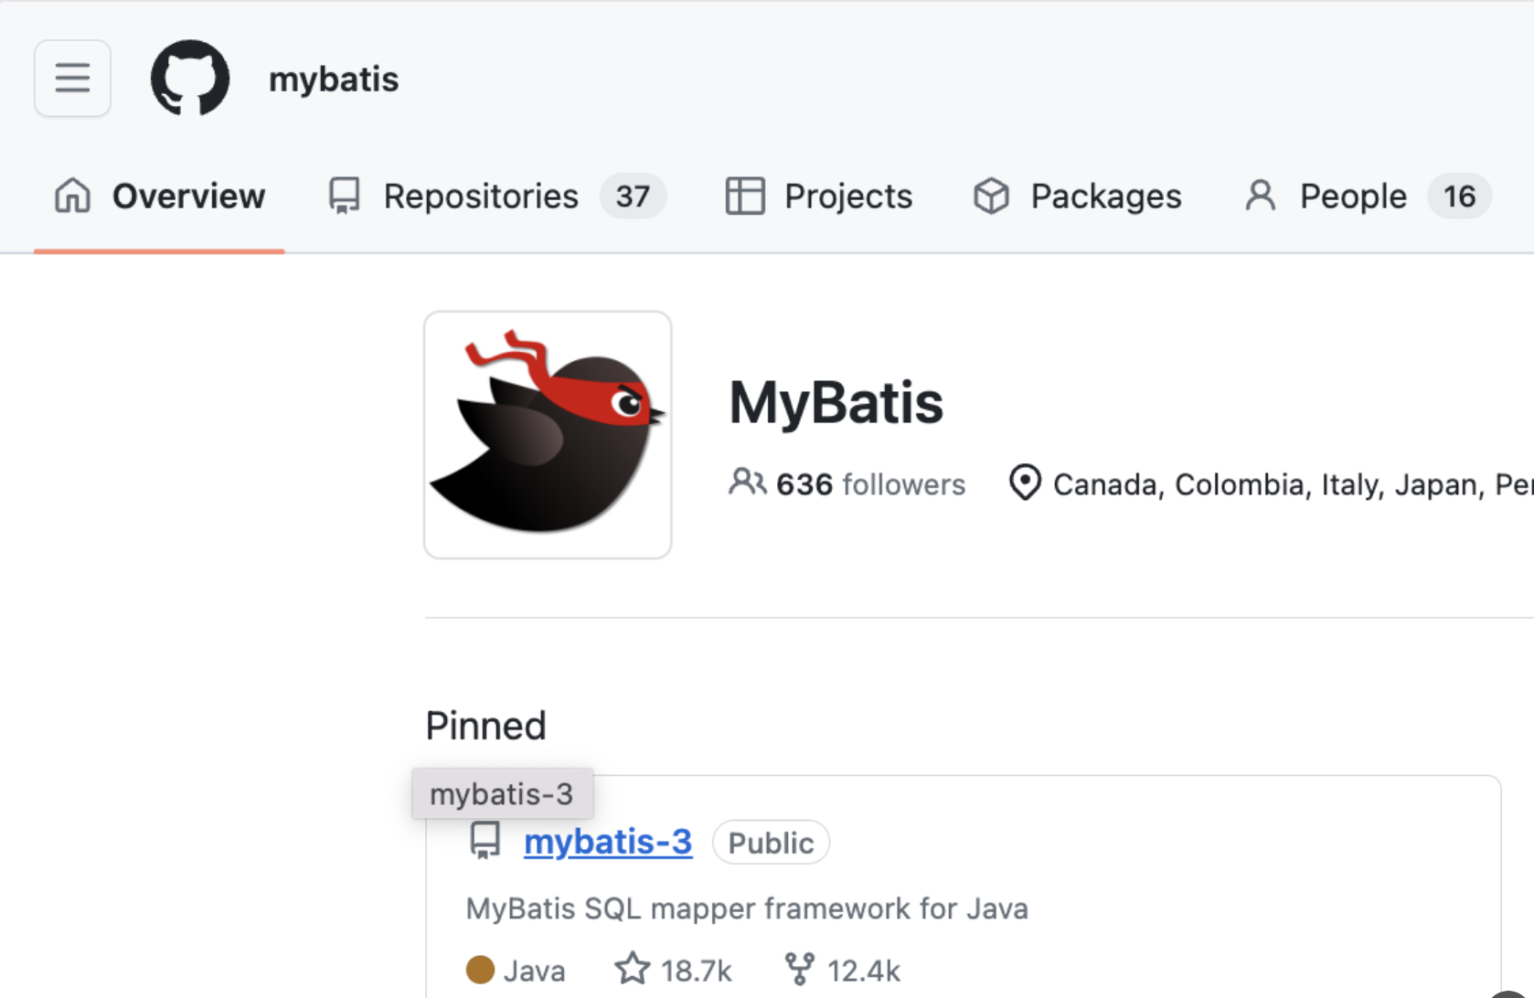1534x998 pixels.
Task: Click the MyBatis organization heading
Action: coord(836,402)
